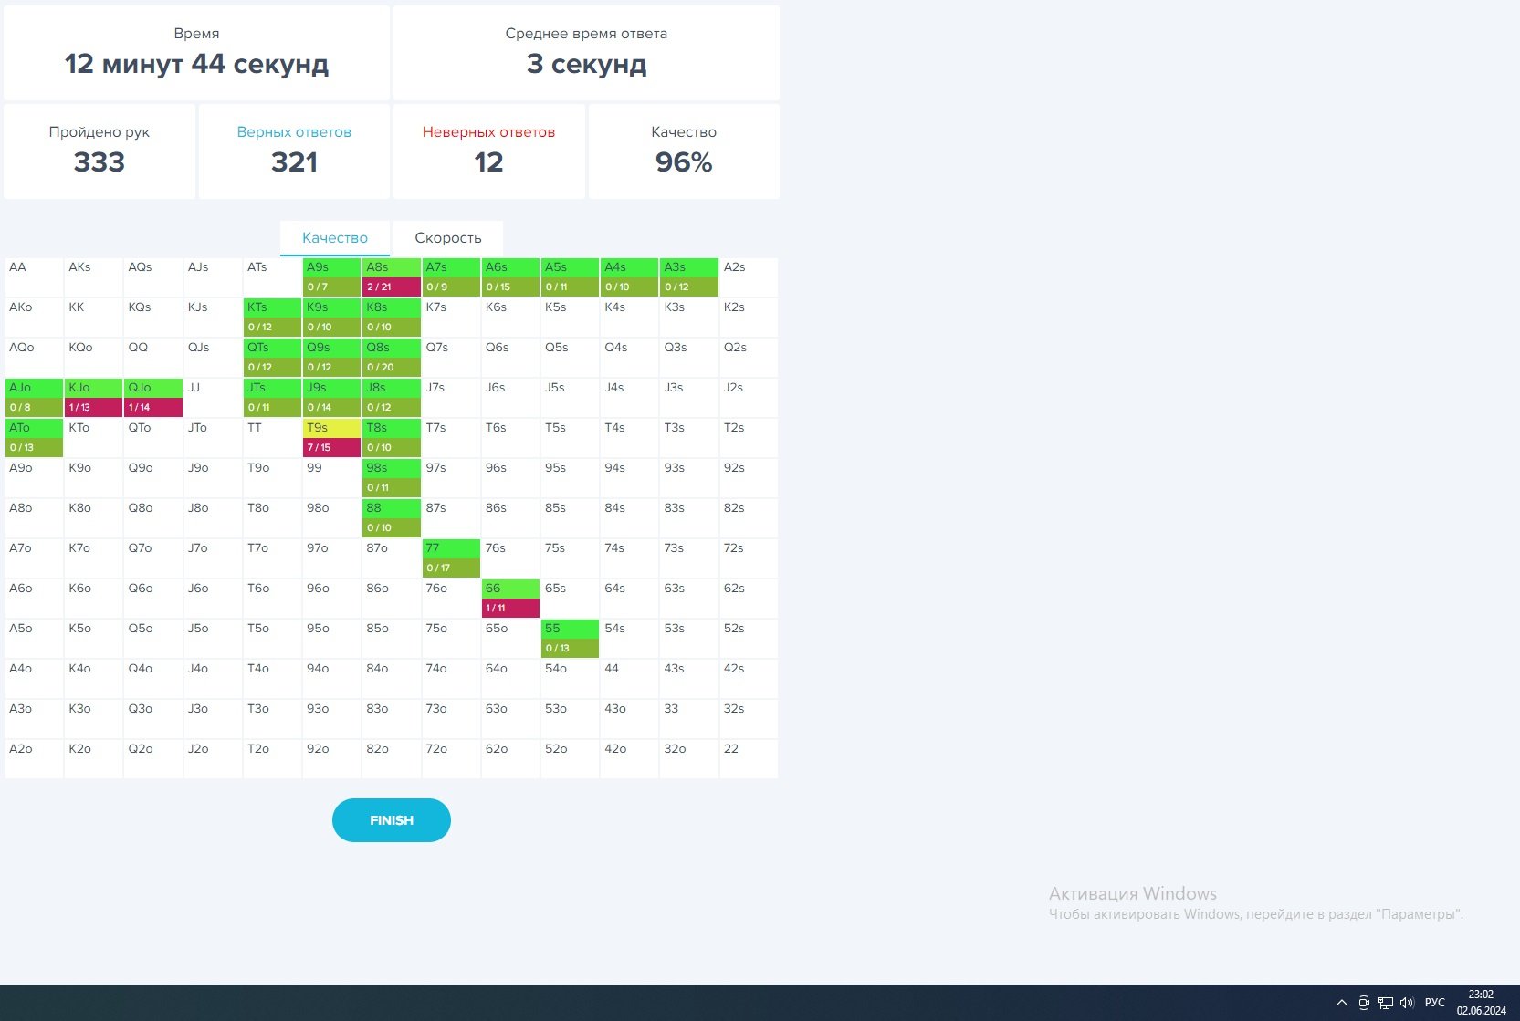Viewport: 1520px width, 1021px height.
Task: Click the FINISH button
Action: (x=392, y=820)
